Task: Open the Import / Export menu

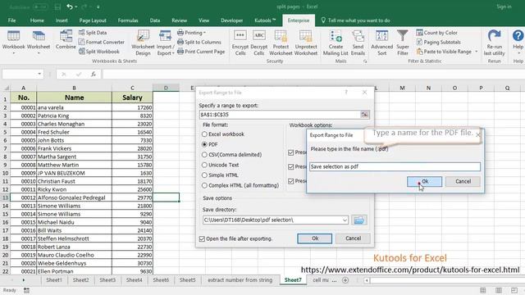Action: pyautogui.click(x=166, y=43)
